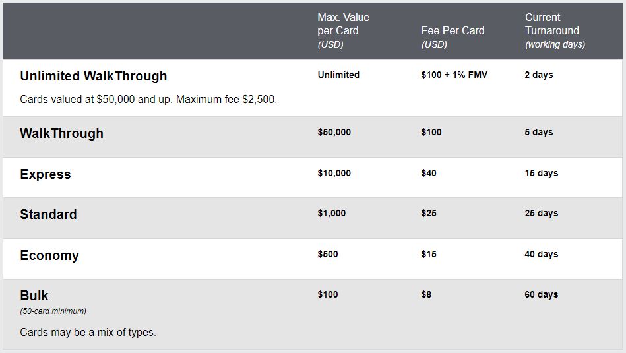Pick the Economy service level name
626x353 pixels.
[49, 255]
